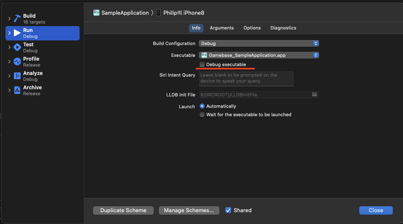Expand the Build action chevron

pos(9,19)
